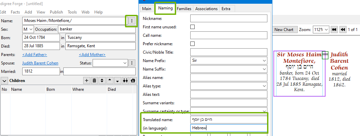Click the add child plus icon
The image size is (360, 136).
[x=87, y=81]
